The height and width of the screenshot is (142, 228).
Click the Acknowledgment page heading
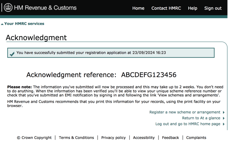36,38
